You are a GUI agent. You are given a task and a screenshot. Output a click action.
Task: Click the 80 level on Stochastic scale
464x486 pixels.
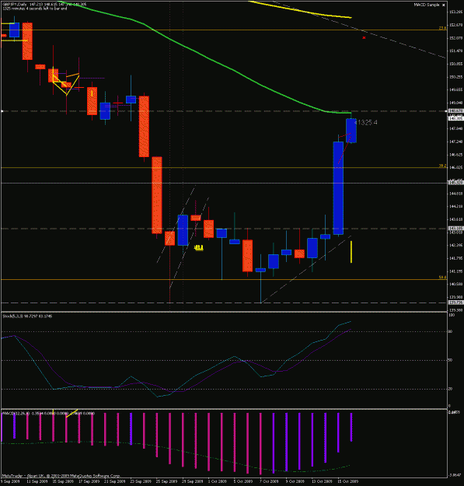[450, 331]
